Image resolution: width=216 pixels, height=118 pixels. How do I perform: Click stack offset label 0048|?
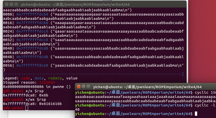[x=9, y=57]
